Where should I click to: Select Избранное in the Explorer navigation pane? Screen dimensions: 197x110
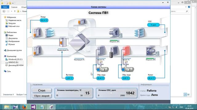point(11,17)
